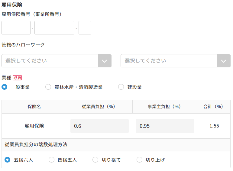Click the left dropdown chevron arrow
The image size is (233, 171).
pyautogui.click(x=105, y=61)
